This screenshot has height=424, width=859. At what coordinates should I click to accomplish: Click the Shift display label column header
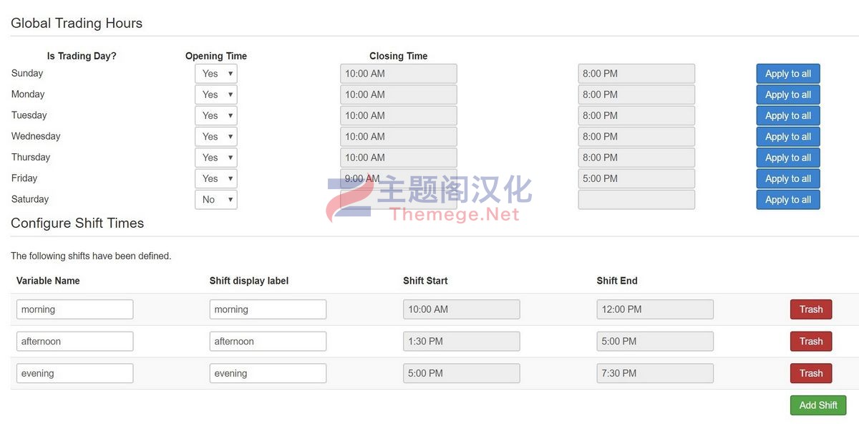point(249,281)
